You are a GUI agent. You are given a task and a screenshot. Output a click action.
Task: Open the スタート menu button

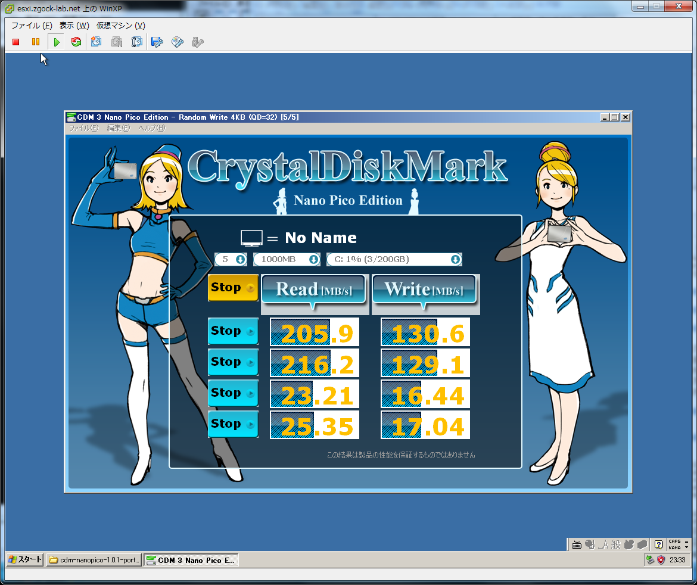pyautogui.click(x=26, y=559)
